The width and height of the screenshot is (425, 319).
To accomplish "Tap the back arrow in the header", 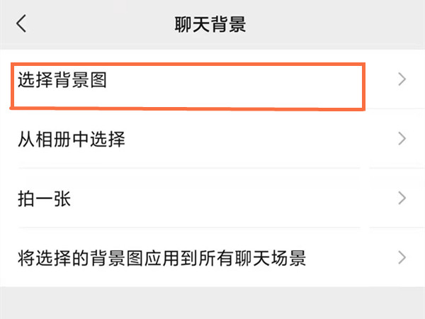I will pos(21,23).
